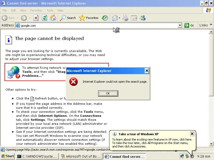Image resolution: width=214 pixels, height=160 pixels.
Task: Open the Mail dropdown arrow
Action: (119, 18)
